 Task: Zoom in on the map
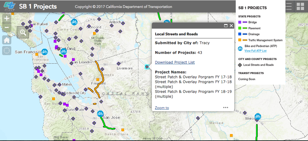click(7, 19)
